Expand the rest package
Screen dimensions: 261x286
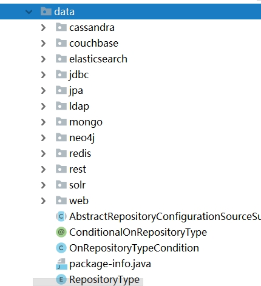(43, 169)
